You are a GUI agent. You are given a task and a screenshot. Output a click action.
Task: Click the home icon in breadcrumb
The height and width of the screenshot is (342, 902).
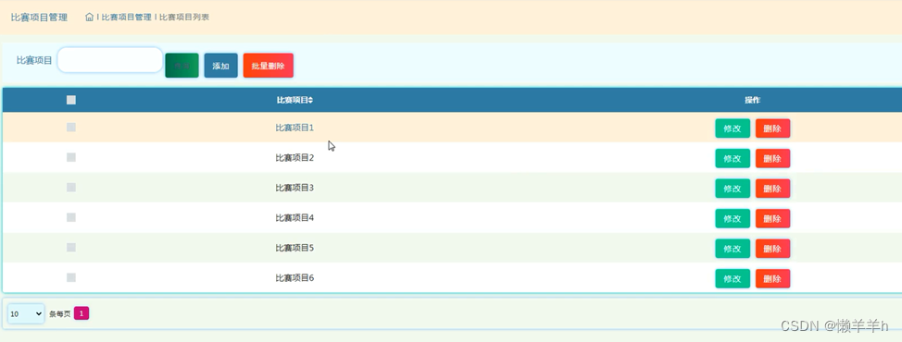click(x=89, y=18)
